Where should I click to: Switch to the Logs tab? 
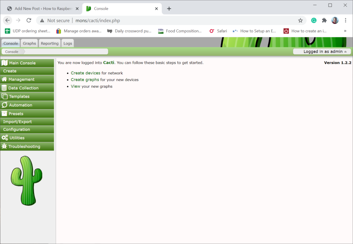click(x=68, y=43)
